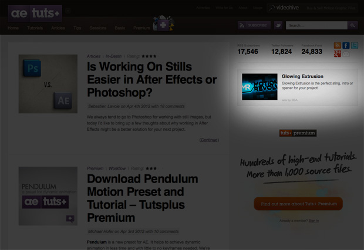Image resolution: width=364 pixels, height=250 pixels.
Task: Open the Premium menu item
Action: [x=141, y=28]
